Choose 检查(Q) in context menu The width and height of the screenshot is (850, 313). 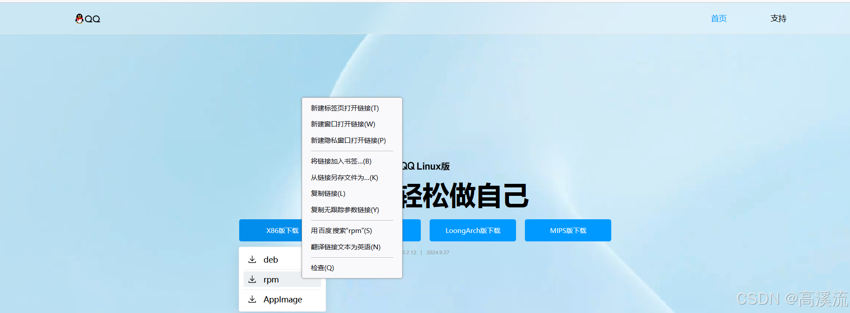point(352,268)
